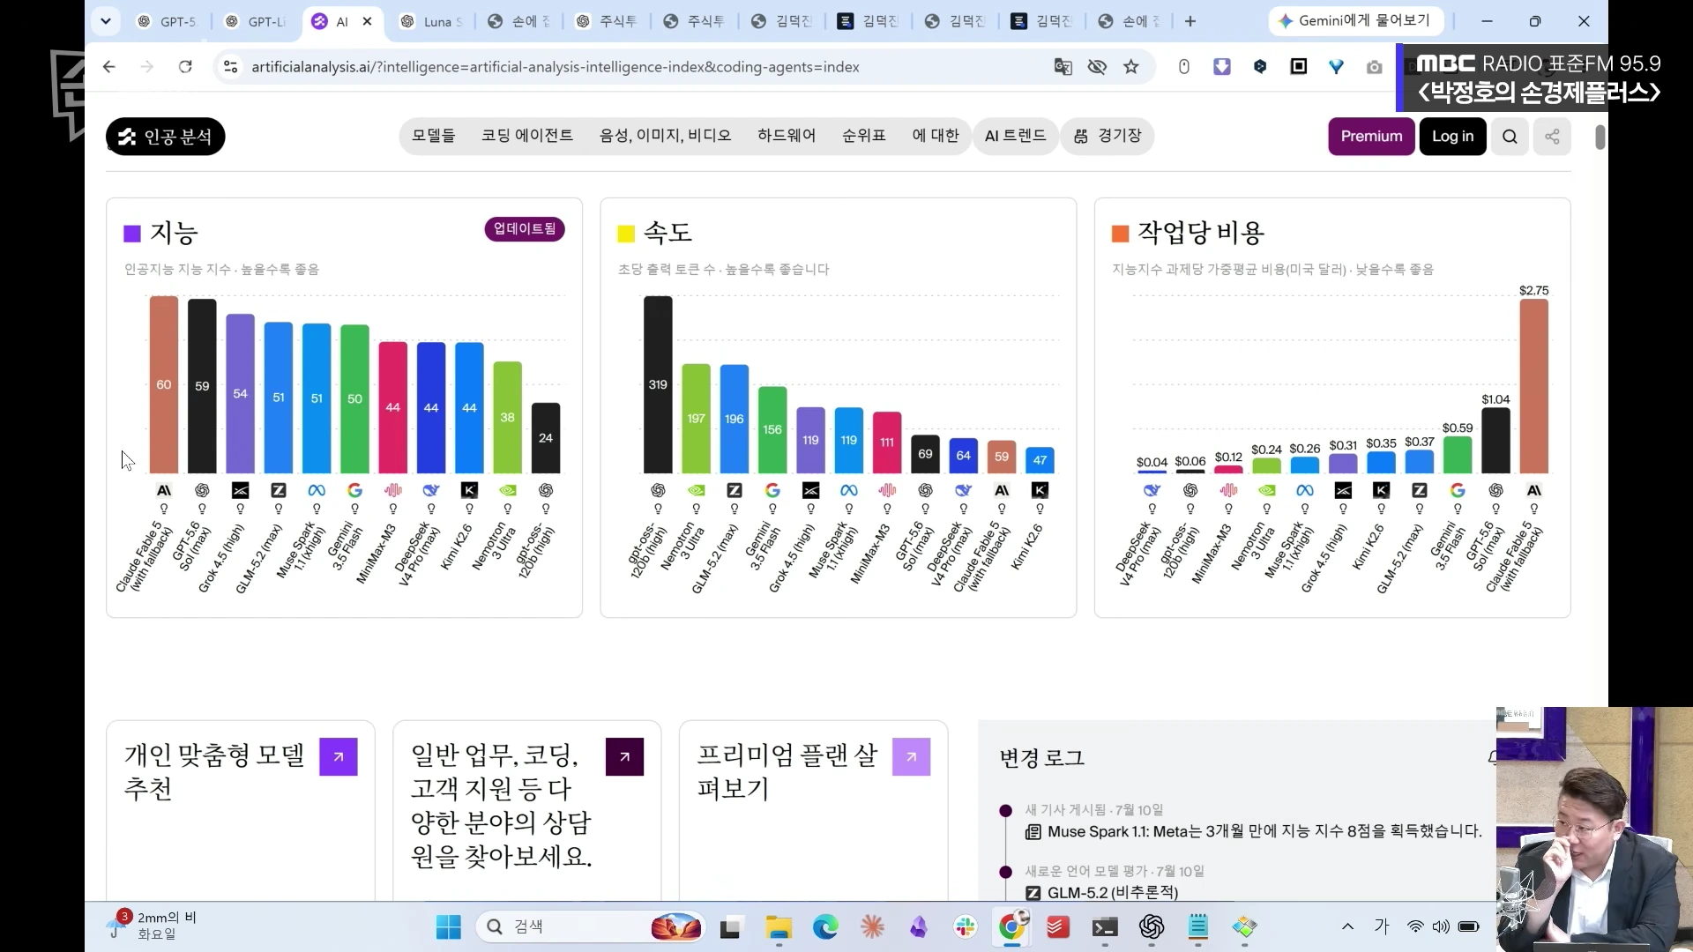Screen dimensions: 1693x952
Task: Click the share icon next to search
Action: tap(1552, 137)
